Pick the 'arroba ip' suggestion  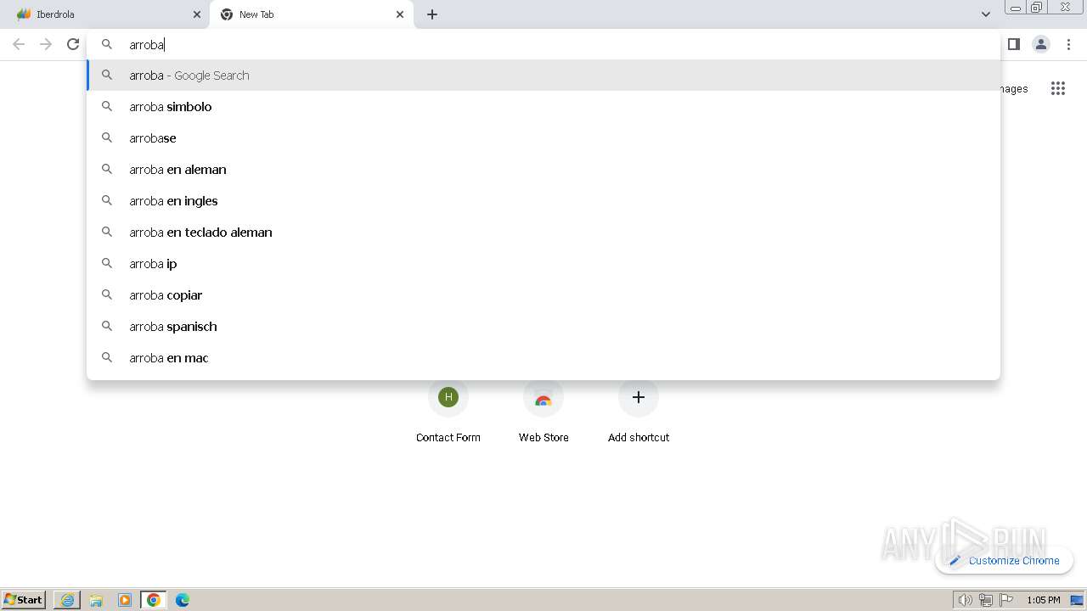pos(543,264)
